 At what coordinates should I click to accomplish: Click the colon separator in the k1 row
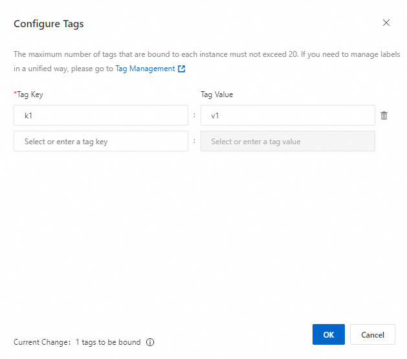tap(194, 115)
